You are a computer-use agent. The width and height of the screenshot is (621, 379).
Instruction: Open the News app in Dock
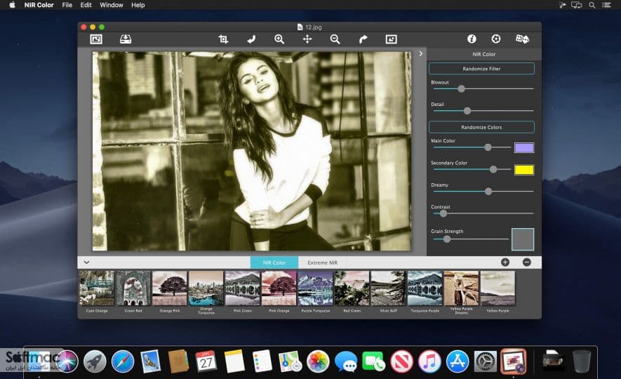[401, 361]
